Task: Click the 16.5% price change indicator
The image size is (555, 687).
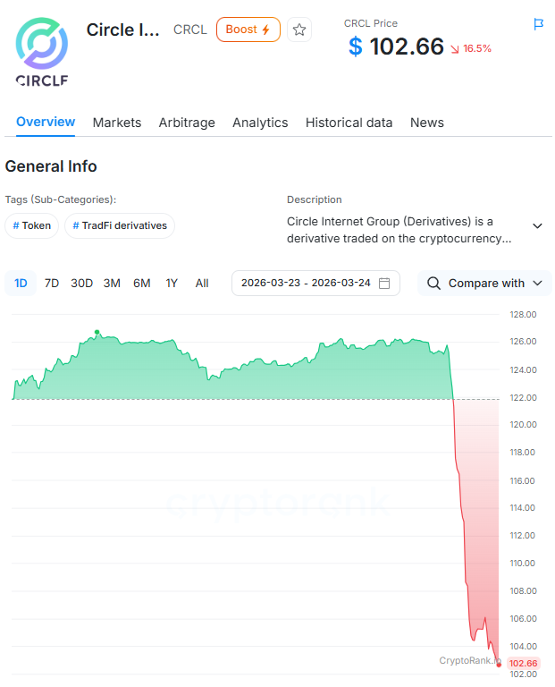Action: [x=471, y=48]
